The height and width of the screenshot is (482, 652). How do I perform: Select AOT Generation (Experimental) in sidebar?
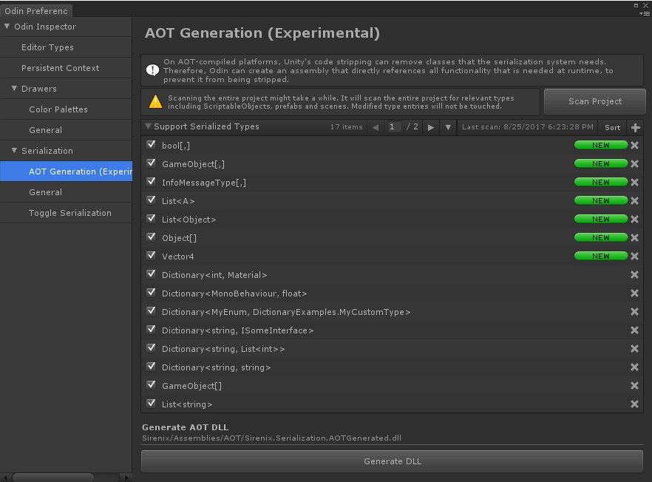click(x=66, y=172)
